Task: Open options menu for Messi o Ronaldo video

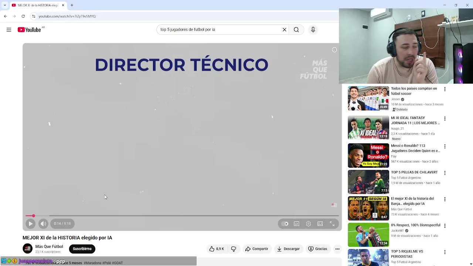Action: tap(445, 146)
